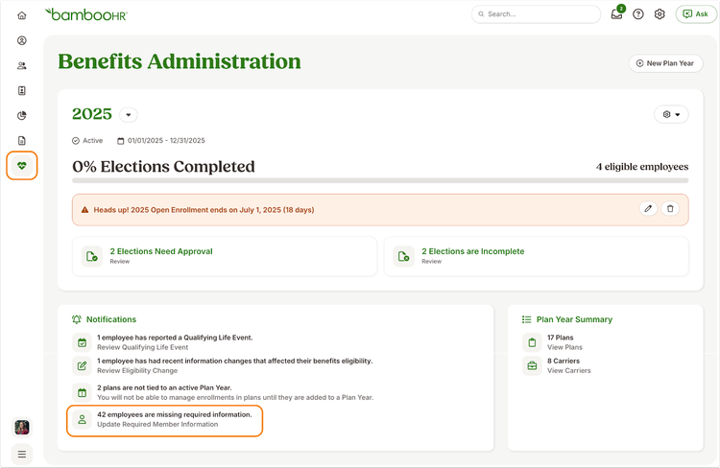
Task: Click the New Plan Year button
Action: (x=666, y=63)
